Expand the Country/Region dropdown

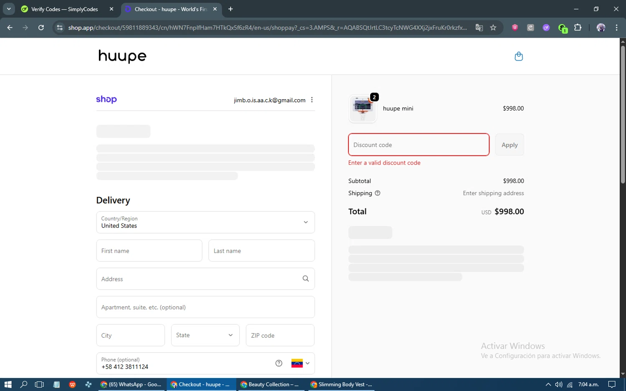point(205,222)
